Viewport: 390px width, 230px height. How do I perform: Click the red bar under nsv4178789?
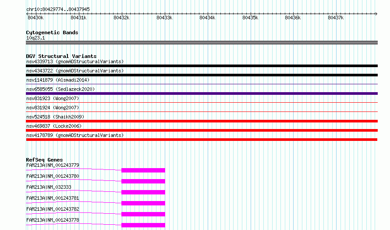[x=202, y=140]
